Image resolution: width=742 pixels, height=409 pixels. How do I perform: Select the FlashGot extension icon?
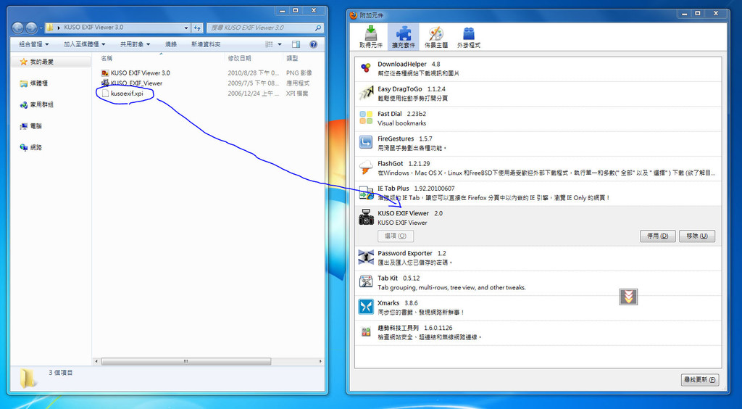(366, 168)
